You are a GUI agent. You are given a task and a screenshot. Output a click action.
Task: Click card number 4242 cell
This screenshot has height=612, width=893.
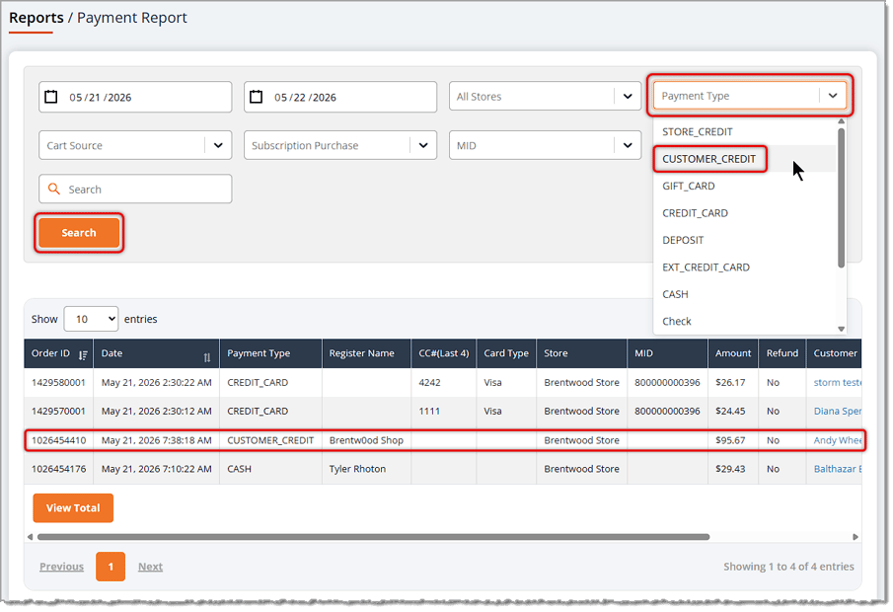(444, 382)
